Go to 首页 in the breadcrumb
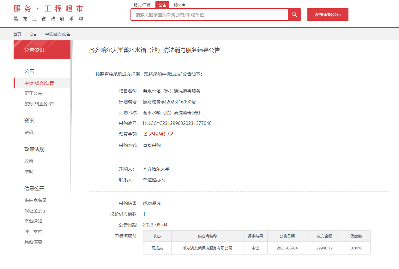The image size is (399, 269). click(17, 34)
